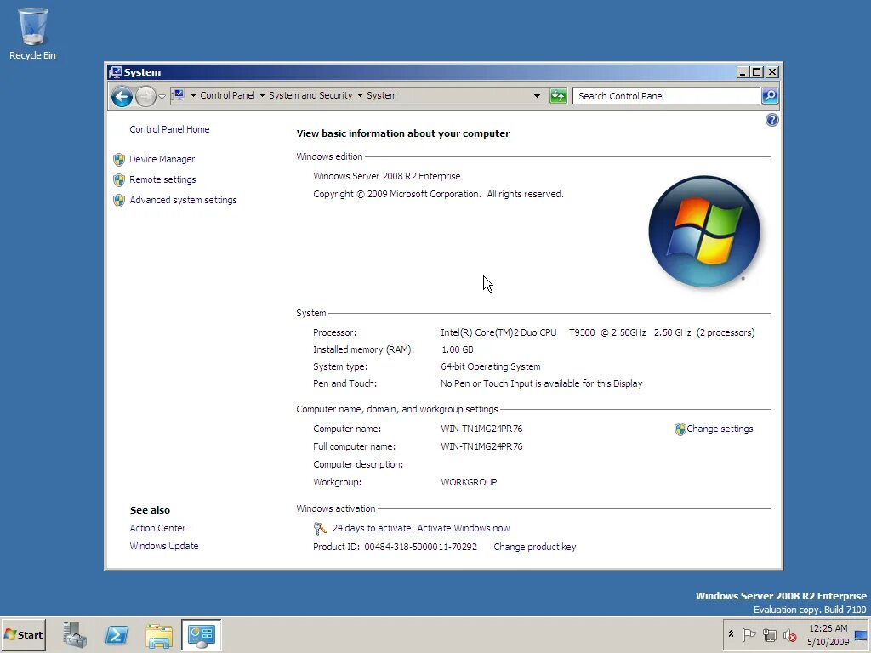Click Change settings for computer name
Screen dimensions: 871x653
click(720, 429)
